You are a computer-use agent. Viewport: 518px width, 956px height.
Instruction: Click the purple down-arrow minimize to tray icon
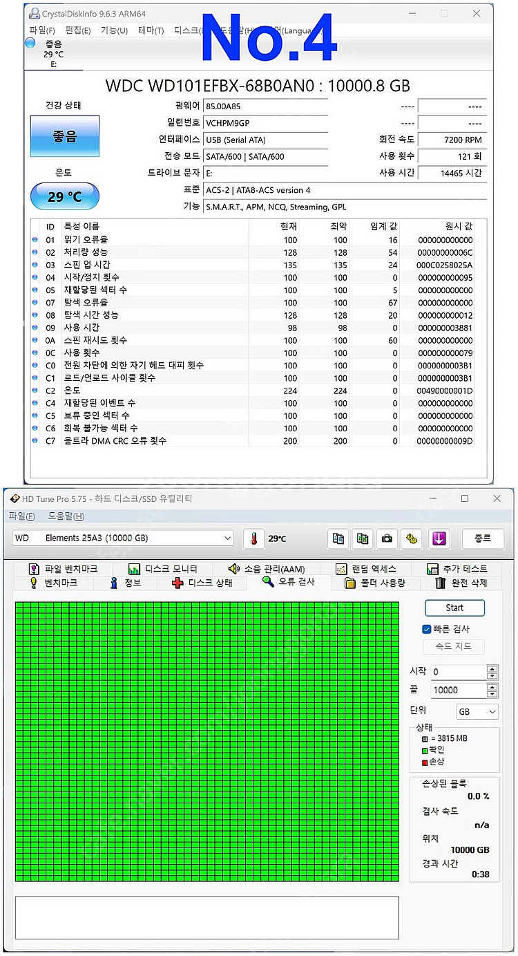[x=438, y=538]
